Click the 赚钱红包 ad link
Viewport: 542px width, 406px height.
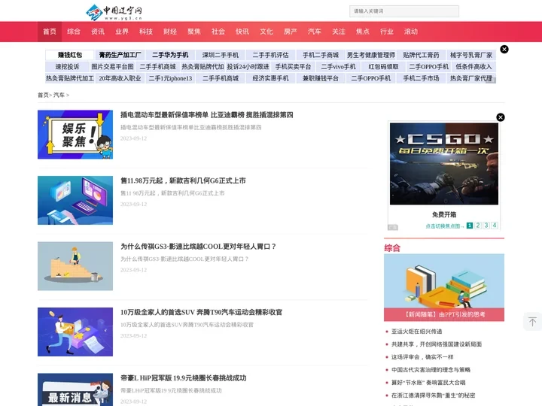pos(70,55)
